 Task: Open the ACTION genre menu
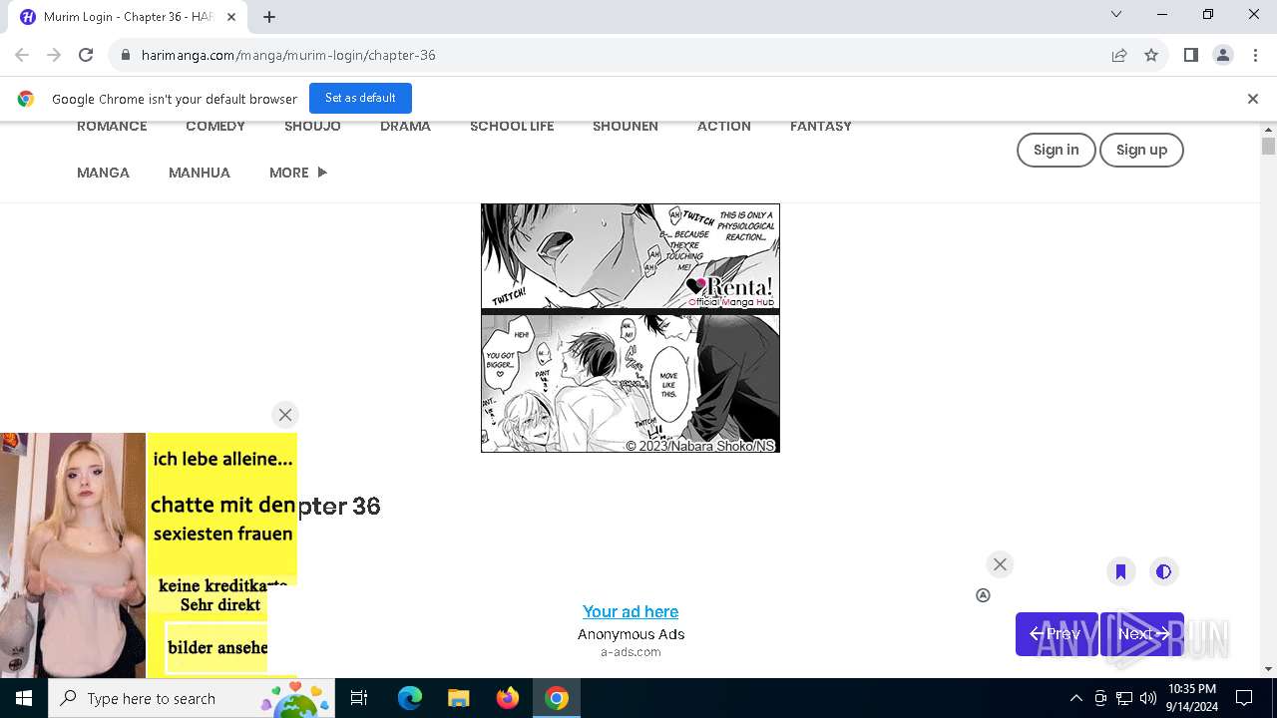click(x=724, y=126)
